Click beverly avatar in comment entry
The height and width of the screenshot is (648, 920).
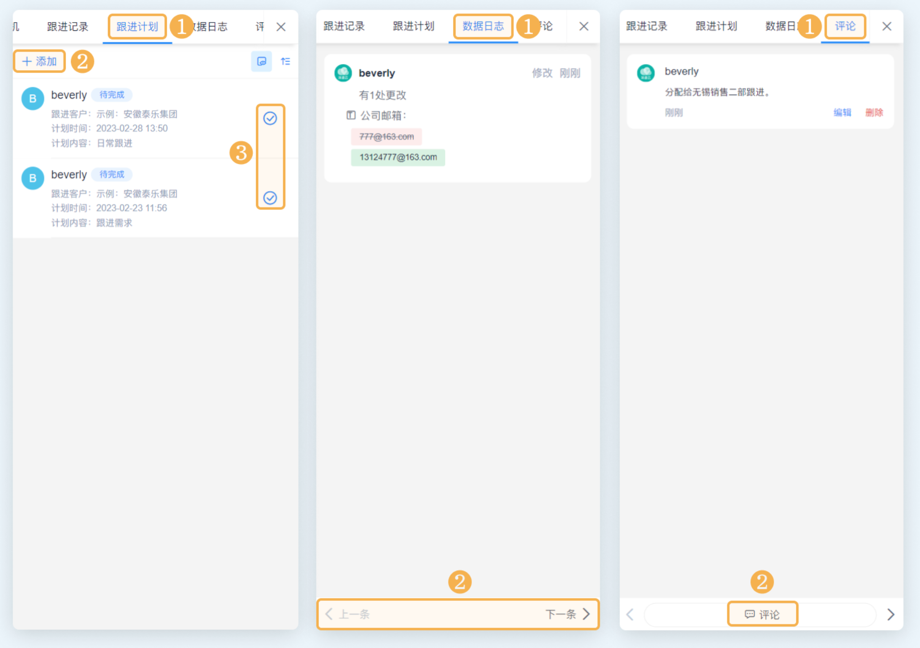click(645, 73)
